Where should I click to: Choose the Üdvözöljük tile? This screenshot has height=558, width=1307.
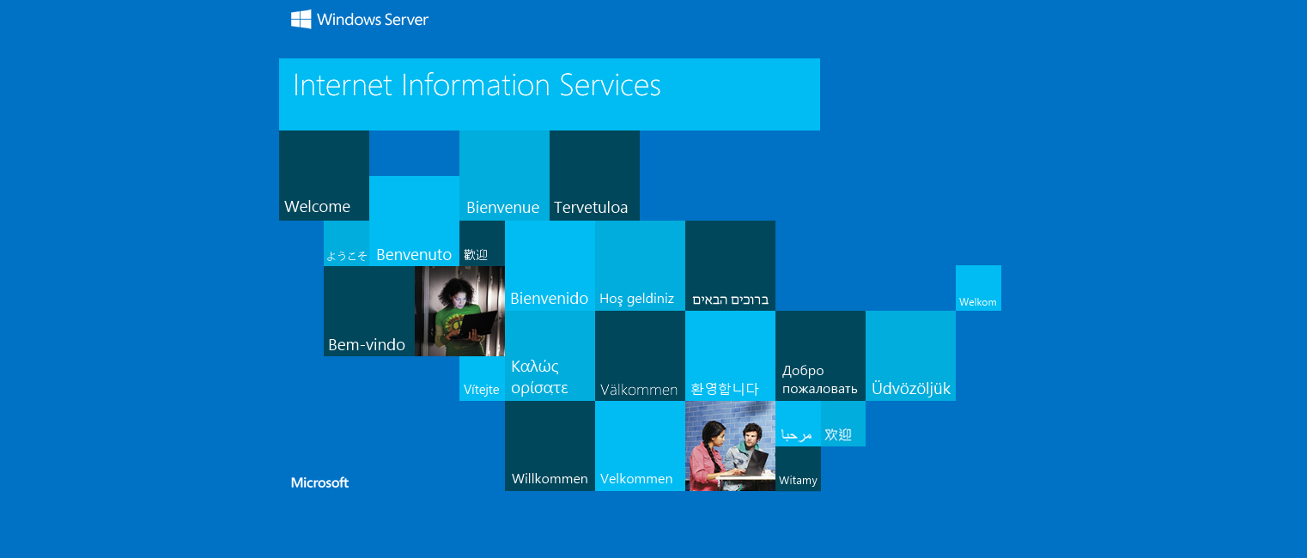pos(910,356)
